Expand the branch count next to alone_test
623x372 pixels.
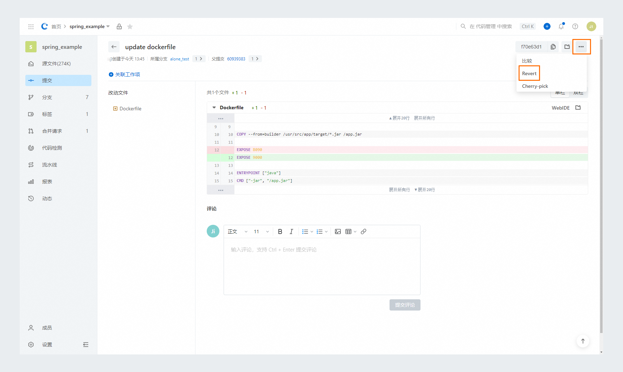(199, 59)
